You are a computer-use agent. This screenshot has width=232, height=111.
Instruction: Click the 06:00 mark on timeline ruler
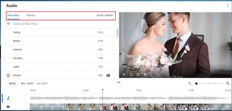click(86, 90)
